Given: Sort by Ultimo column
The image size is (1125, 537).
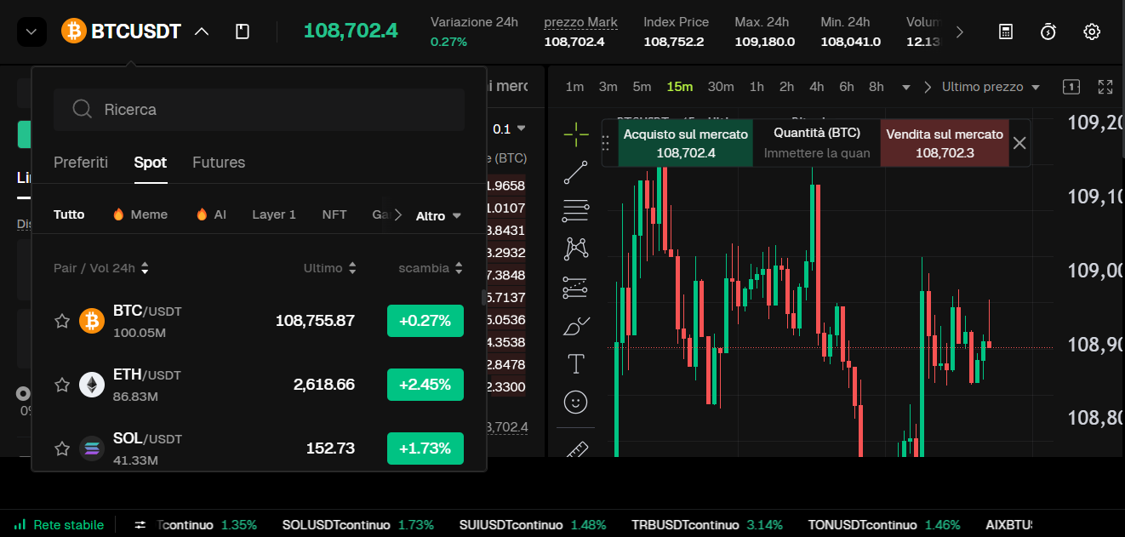Looking at the screenshot, I should click(330, 268).
